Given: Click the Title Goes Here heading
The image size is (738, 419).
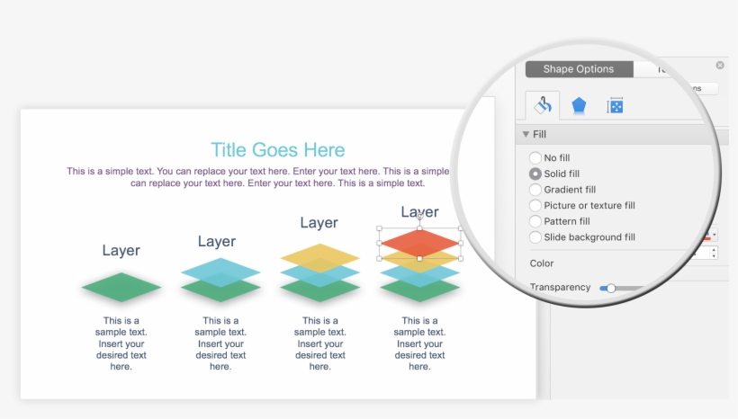Looking at the screenshot, I should pyautogui.click(x=278, y=150).
